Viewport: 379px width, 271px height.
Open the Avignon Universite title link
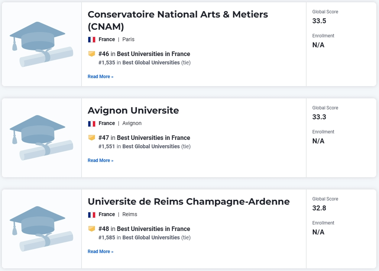tap(133, 111)
